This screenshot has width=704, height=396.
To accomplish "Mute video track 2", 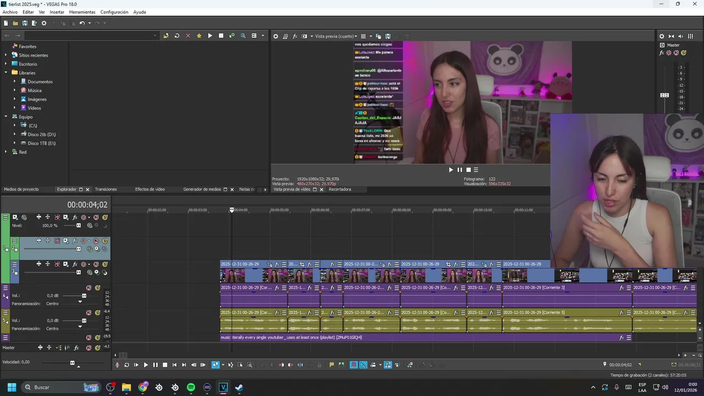I will 96,241.
